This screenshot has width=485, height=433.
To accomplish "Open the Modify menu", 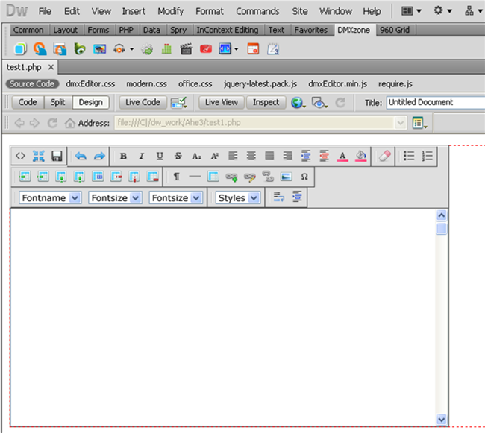I will (170, 11).
